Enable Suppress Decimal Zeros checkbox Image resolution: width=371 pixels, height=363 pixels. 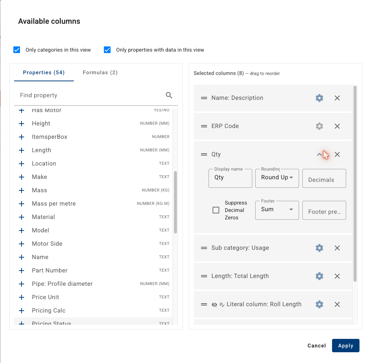pyautogui.click(x=216, y=210)
